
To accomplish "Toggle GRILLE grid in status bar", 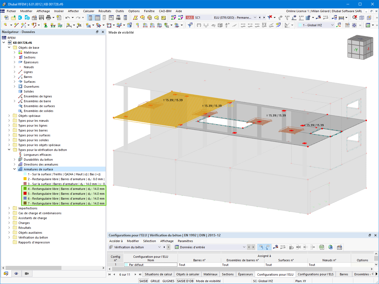I will pyautogui.click(x=155, y=281).
